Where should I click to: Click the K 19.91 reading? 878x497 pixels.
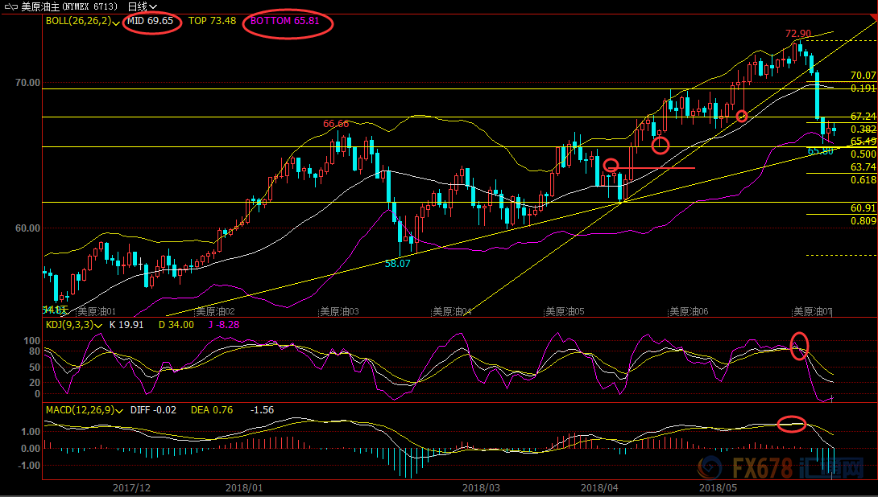(126, 325)
